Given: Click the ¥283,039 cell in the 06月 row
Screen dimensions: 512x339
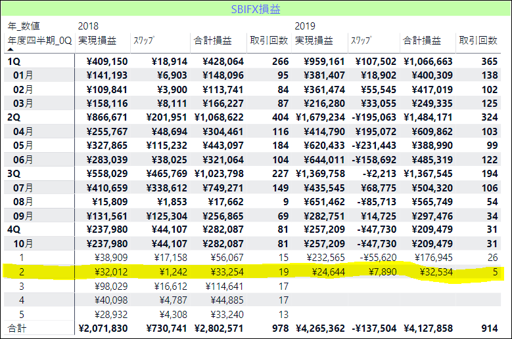Looking at the screenshot, I should click(107, 160).
